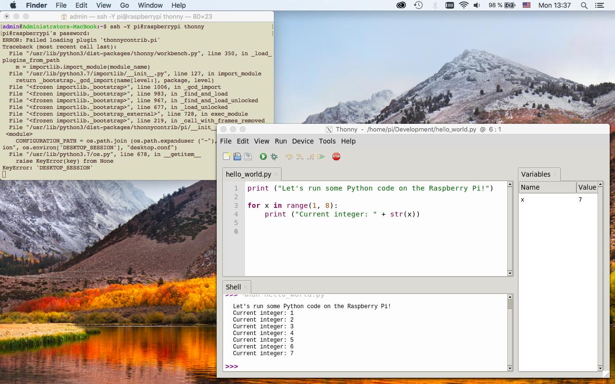
Task: Click the Step over toolbar icon
Action: 289,156
